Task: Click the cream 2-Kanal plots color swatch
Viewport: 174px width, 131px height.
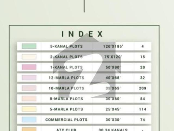Action: [29, 57]
